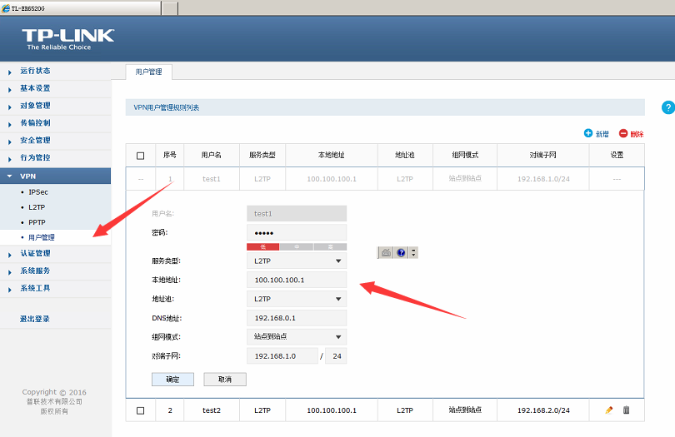Select IPSec in the VPN submenu
Viewport: 675px width, 437px height.
(37, 192)
